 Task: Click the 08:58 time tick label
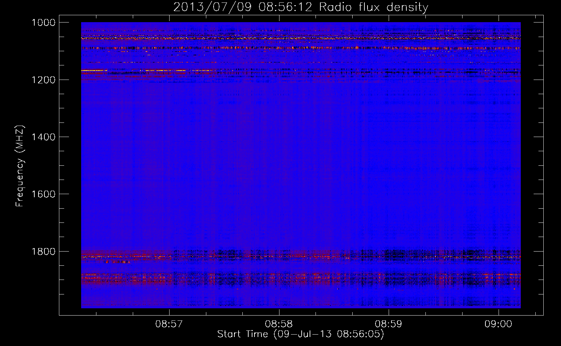(279, 324)
